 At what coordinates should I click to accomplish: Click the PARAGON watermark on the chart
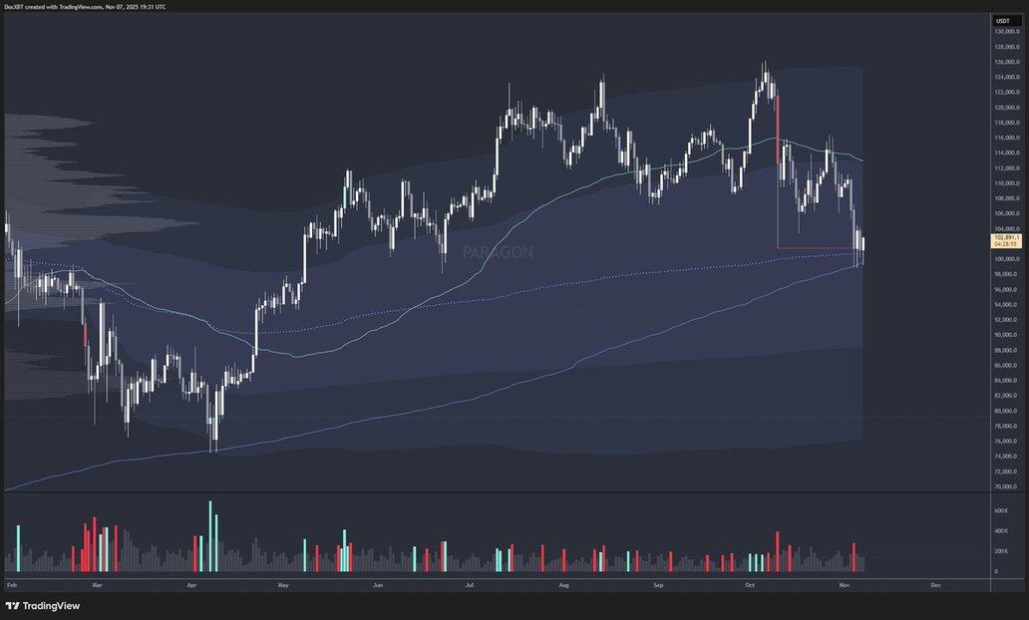(498, 253)
